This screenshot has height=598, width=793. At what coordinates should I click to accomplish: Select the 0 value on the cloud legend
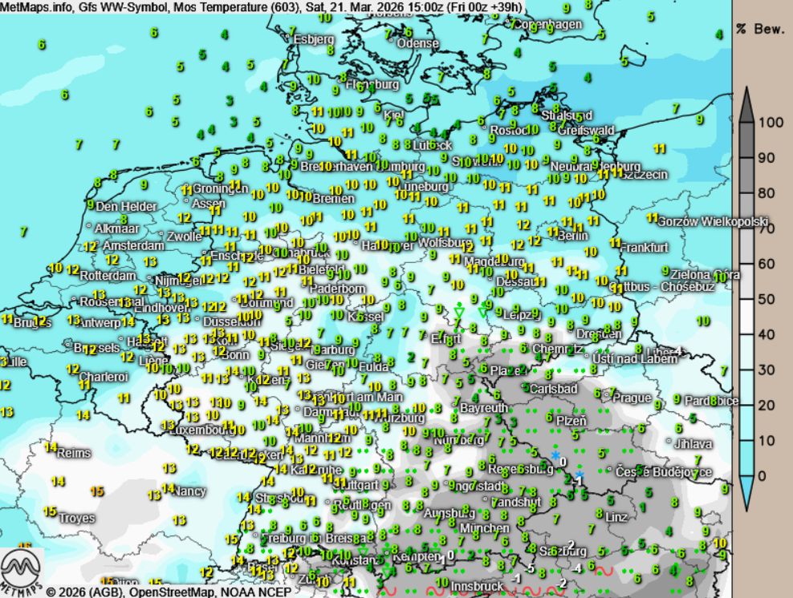pos(762,475)
